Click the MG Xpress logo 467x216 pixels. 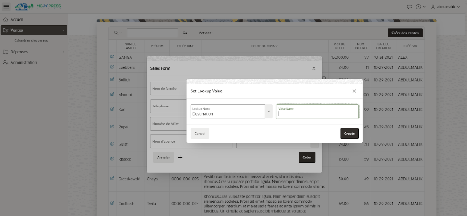point(38,6)
